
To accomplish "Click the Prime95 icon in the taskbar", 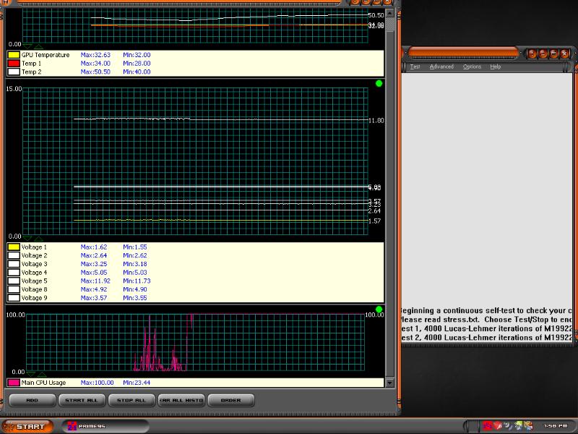I will pyautogui.click(x=72, y=426).
